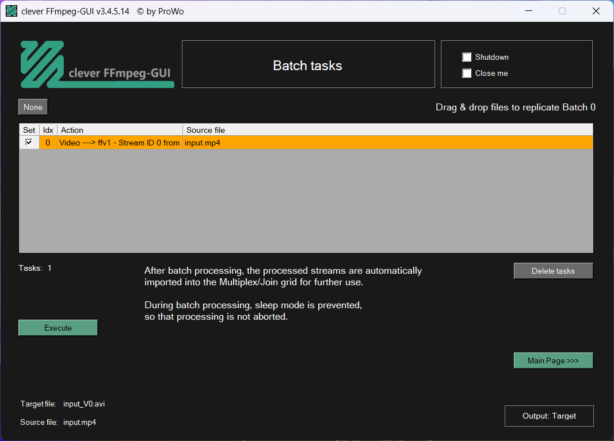Click the input.mp4 source file cell
The image size is (614, 441).
(388, 143)
